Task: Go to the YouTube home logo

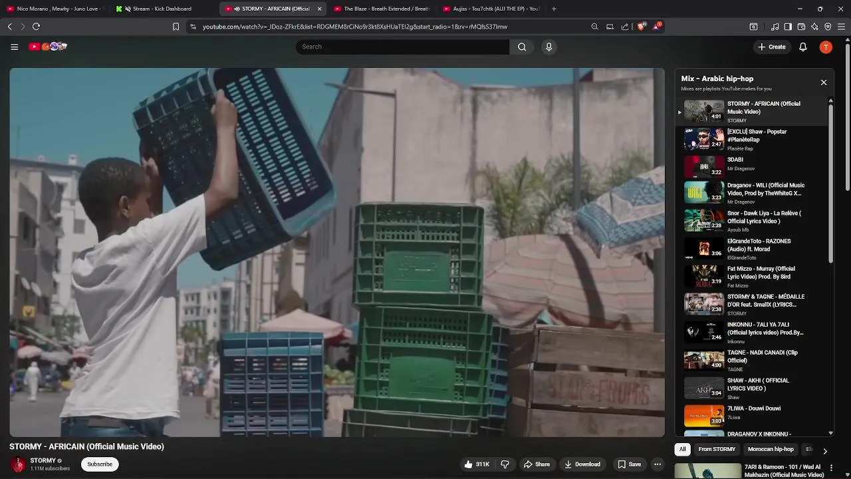Action: coord(48,47)
